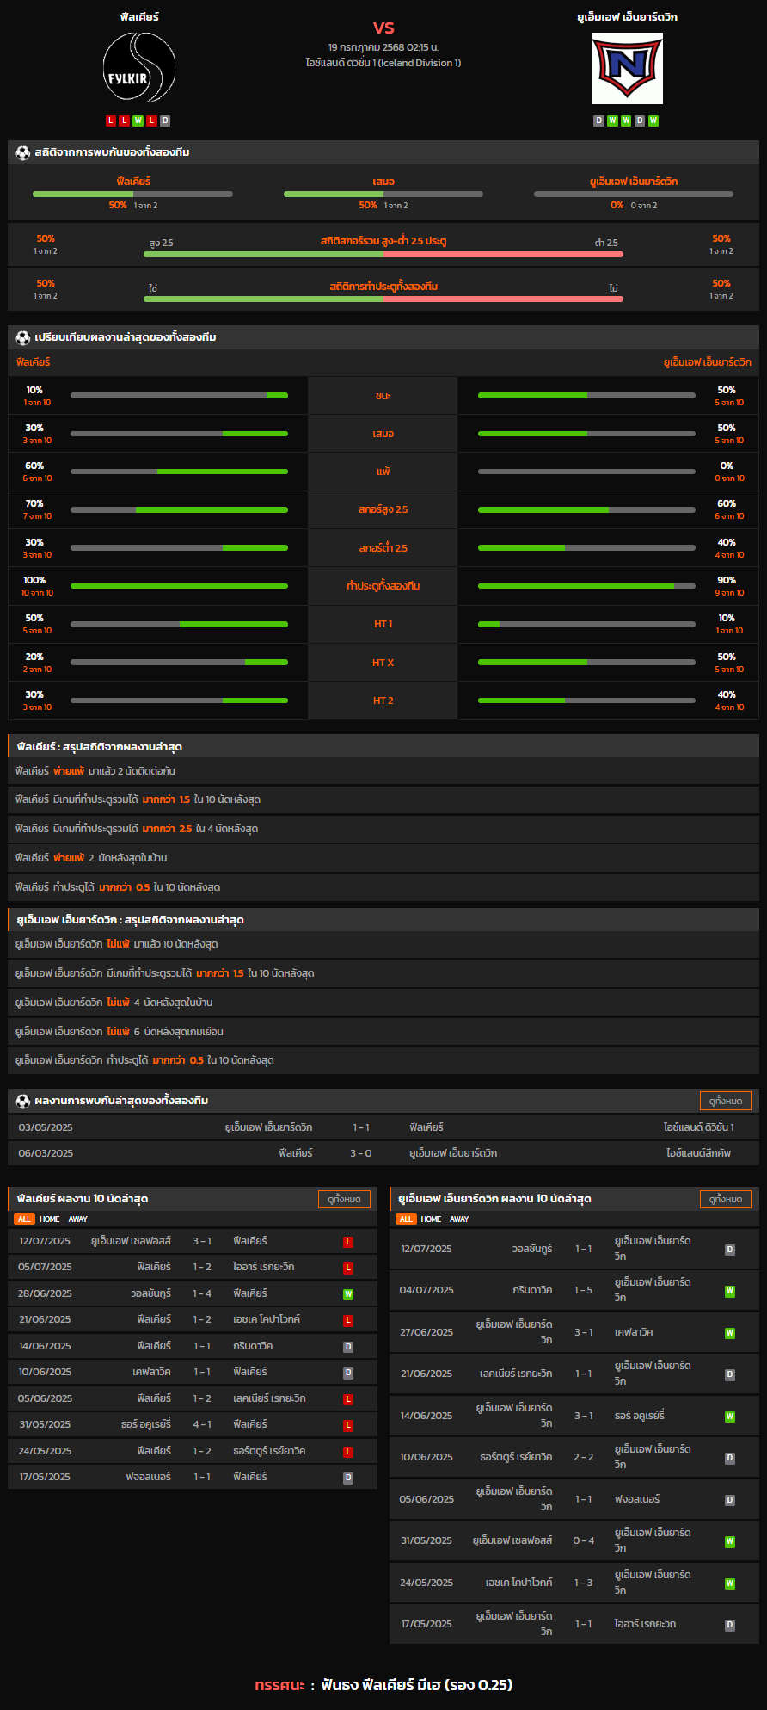Click D badge in Fylkir table 10/06/2025 row
Viewport: 767px width, 1710px height.
pyautogui.click(x=348, y=1373)
